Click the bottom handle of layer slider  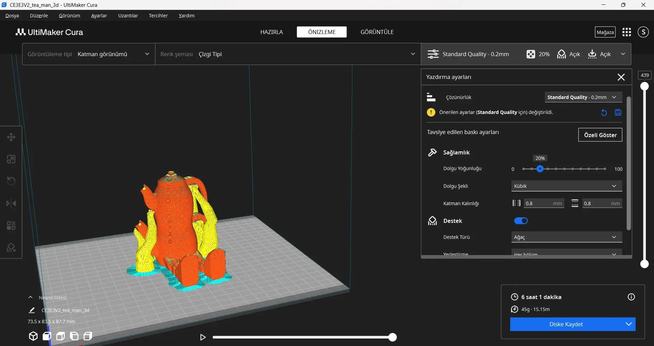coord(644,264)
